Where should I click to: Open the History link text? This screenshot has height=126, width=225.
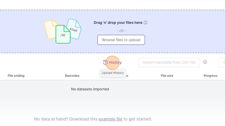pyautogui.click(x=115, y=62)
